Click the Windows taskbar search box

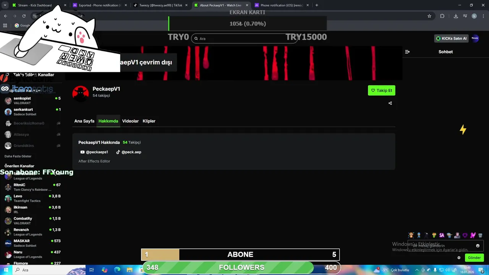[x=49, y=270]
